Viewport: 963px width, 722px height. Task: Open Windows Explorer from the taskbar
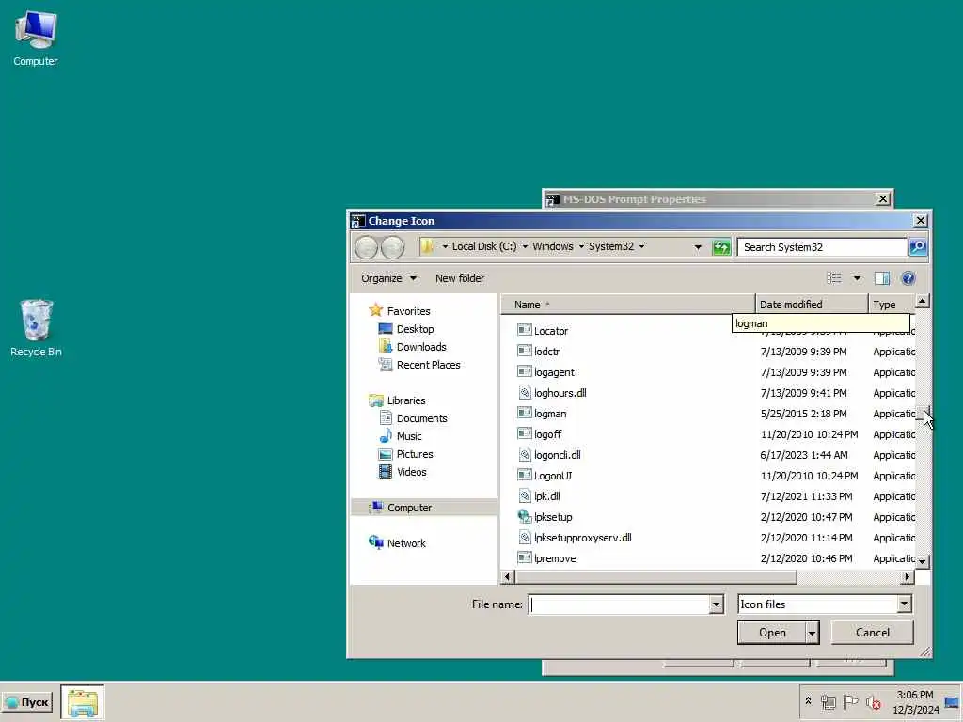[x=83, y=702]
